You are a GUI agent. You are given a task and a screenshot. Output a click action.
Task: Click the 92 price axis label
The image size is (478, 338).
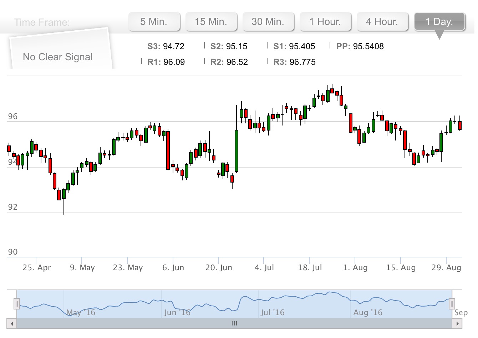12,207
